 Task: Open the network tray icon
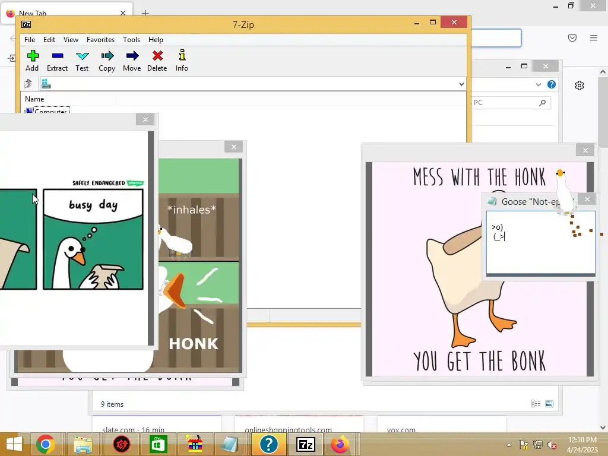point(538,445)
